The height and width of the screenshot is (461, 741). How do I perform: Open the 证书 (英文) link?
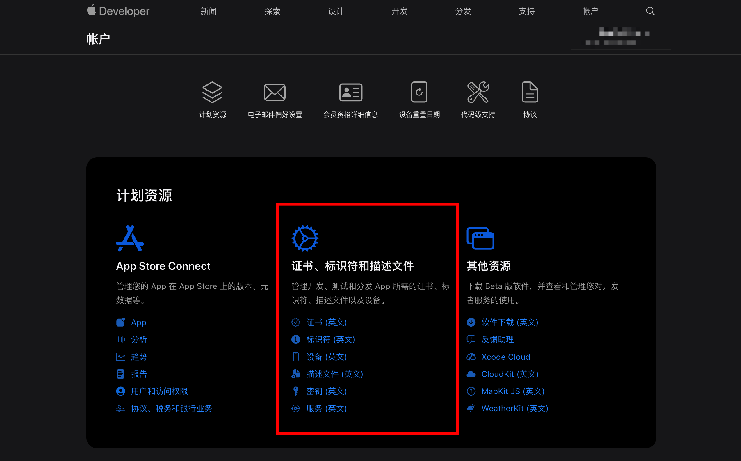pyautogui.click(x=326, y=322)
